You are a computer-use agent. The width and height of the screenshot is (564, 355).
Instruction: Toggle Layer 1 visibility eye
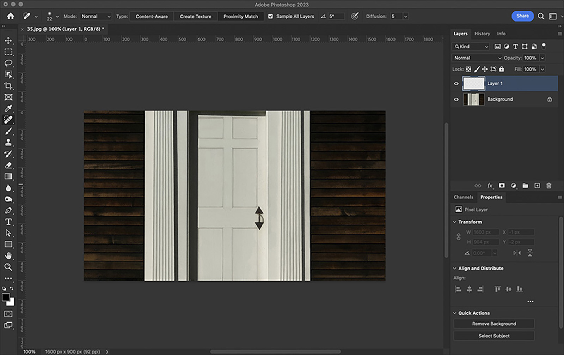[456, 83]
